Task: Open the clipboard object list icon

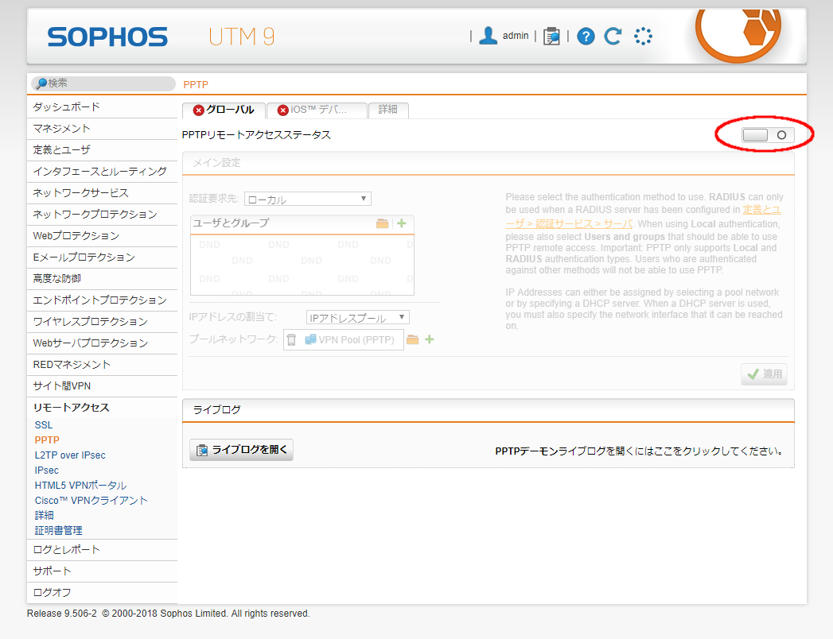Action: (x=551, y=37)
